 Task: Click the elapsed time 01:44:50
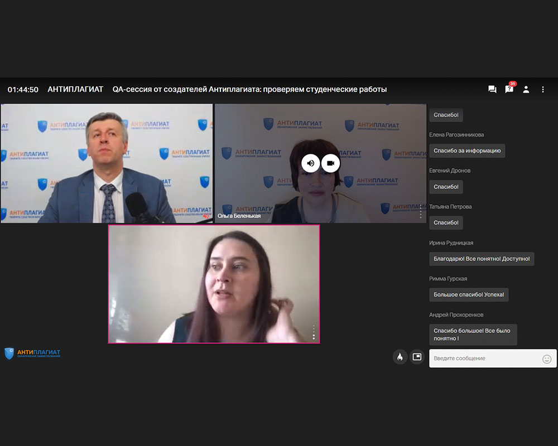click(23, 90)
